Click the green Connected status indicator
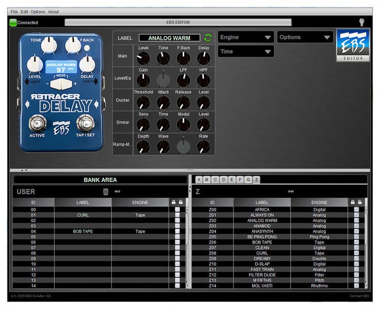 coord(13,23)
